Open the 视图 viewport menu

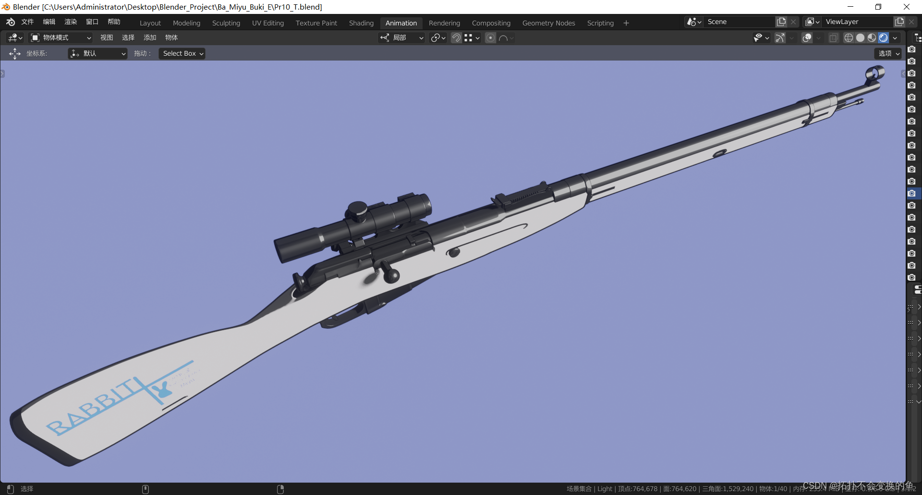coord(107,37)
